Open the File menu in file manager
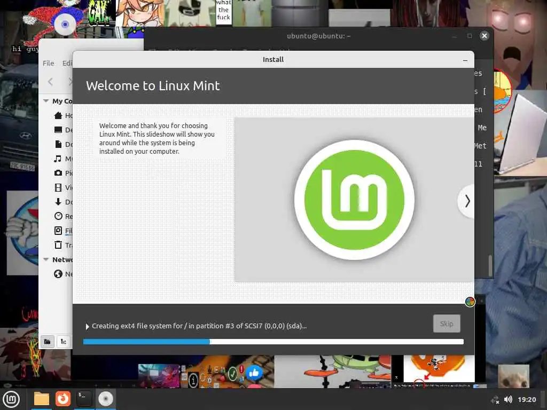Viewport: 547px width, 410px height. (x=48, y=63)
